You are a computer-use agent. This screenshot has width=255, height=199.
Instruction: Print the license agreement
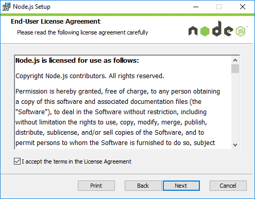96,186
